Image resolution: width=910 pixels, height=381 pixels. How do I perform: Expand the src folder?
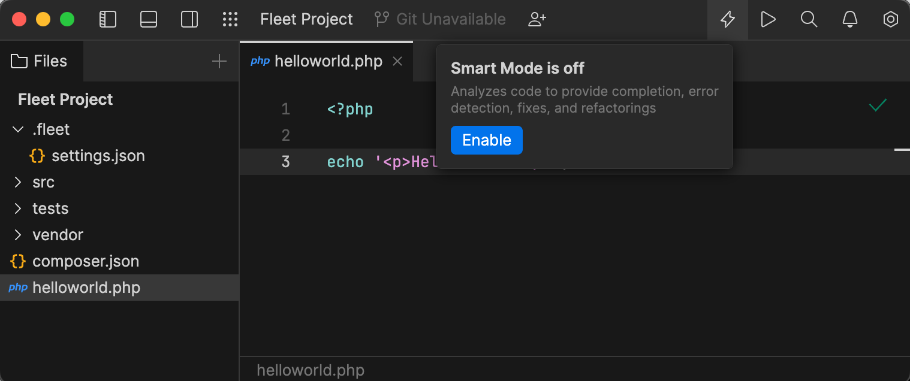pyautogui.click(x=17, y=182)
